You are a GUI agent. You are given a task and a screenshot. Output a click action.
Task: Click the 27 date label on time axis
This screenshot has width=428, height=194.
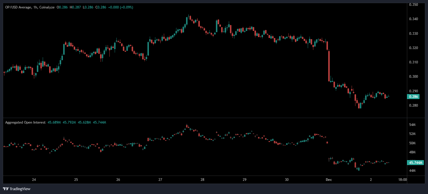coord(160,180)
